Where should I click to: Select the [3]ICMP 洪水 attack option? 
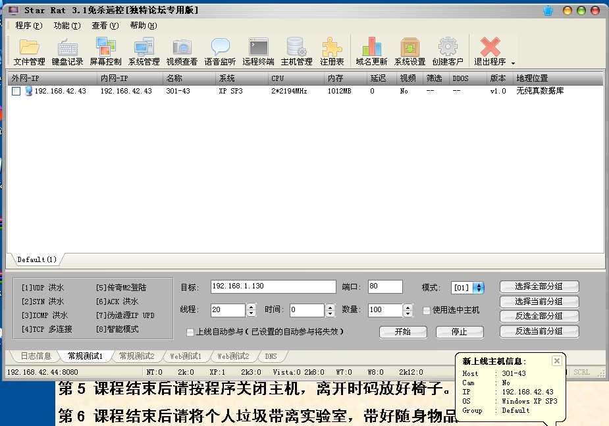tap(45, 315)
